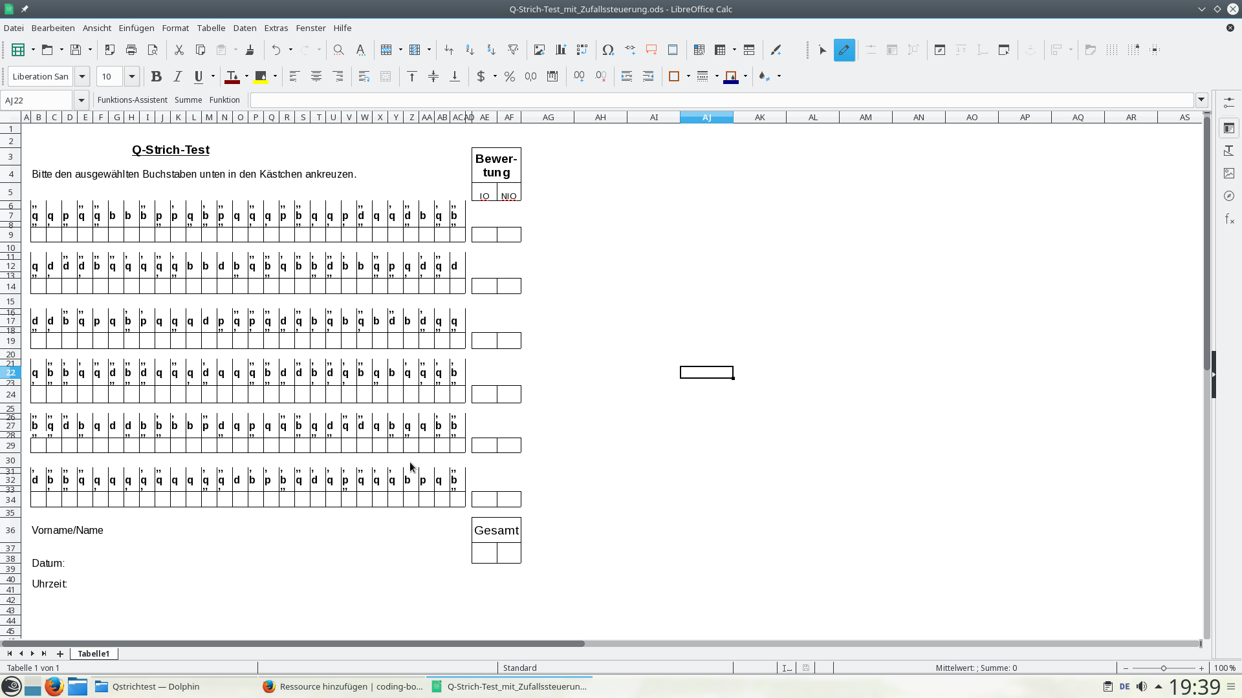
Task: Toggle AutoFilter funnel icon
Action: [513, 50]
